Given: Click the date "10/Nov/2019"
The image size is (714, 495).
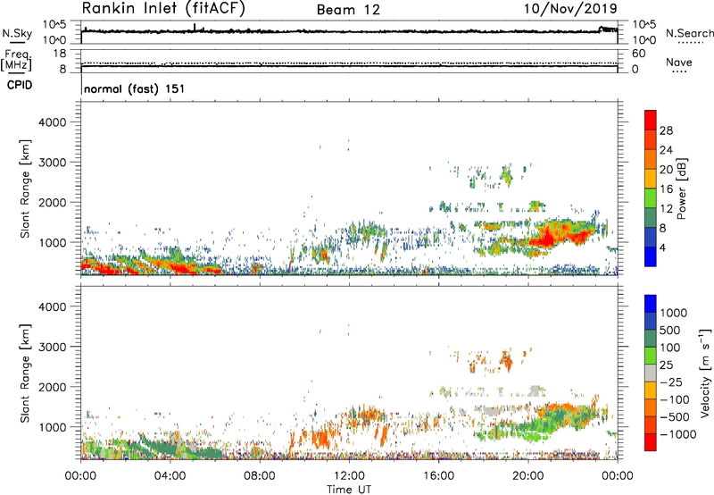Looking at the screenshot, I should [570, 8].
